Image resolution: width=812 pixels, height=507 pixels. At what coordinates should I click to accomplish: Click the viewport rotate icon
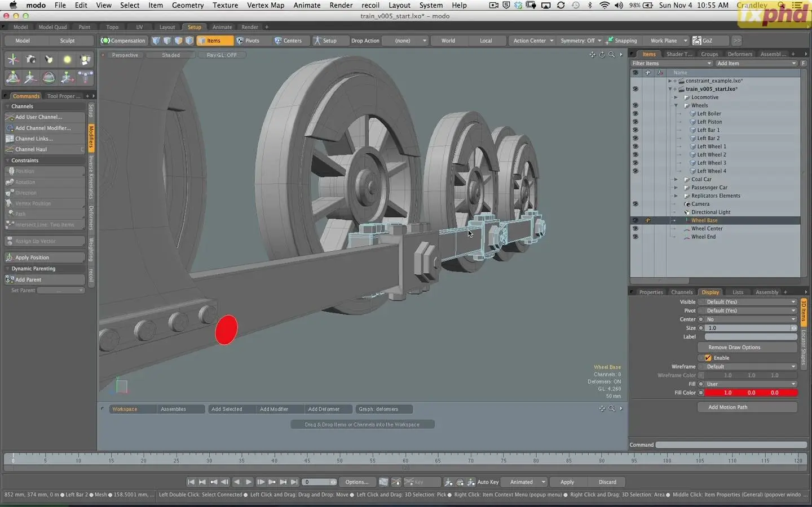[x=602, y=55]
